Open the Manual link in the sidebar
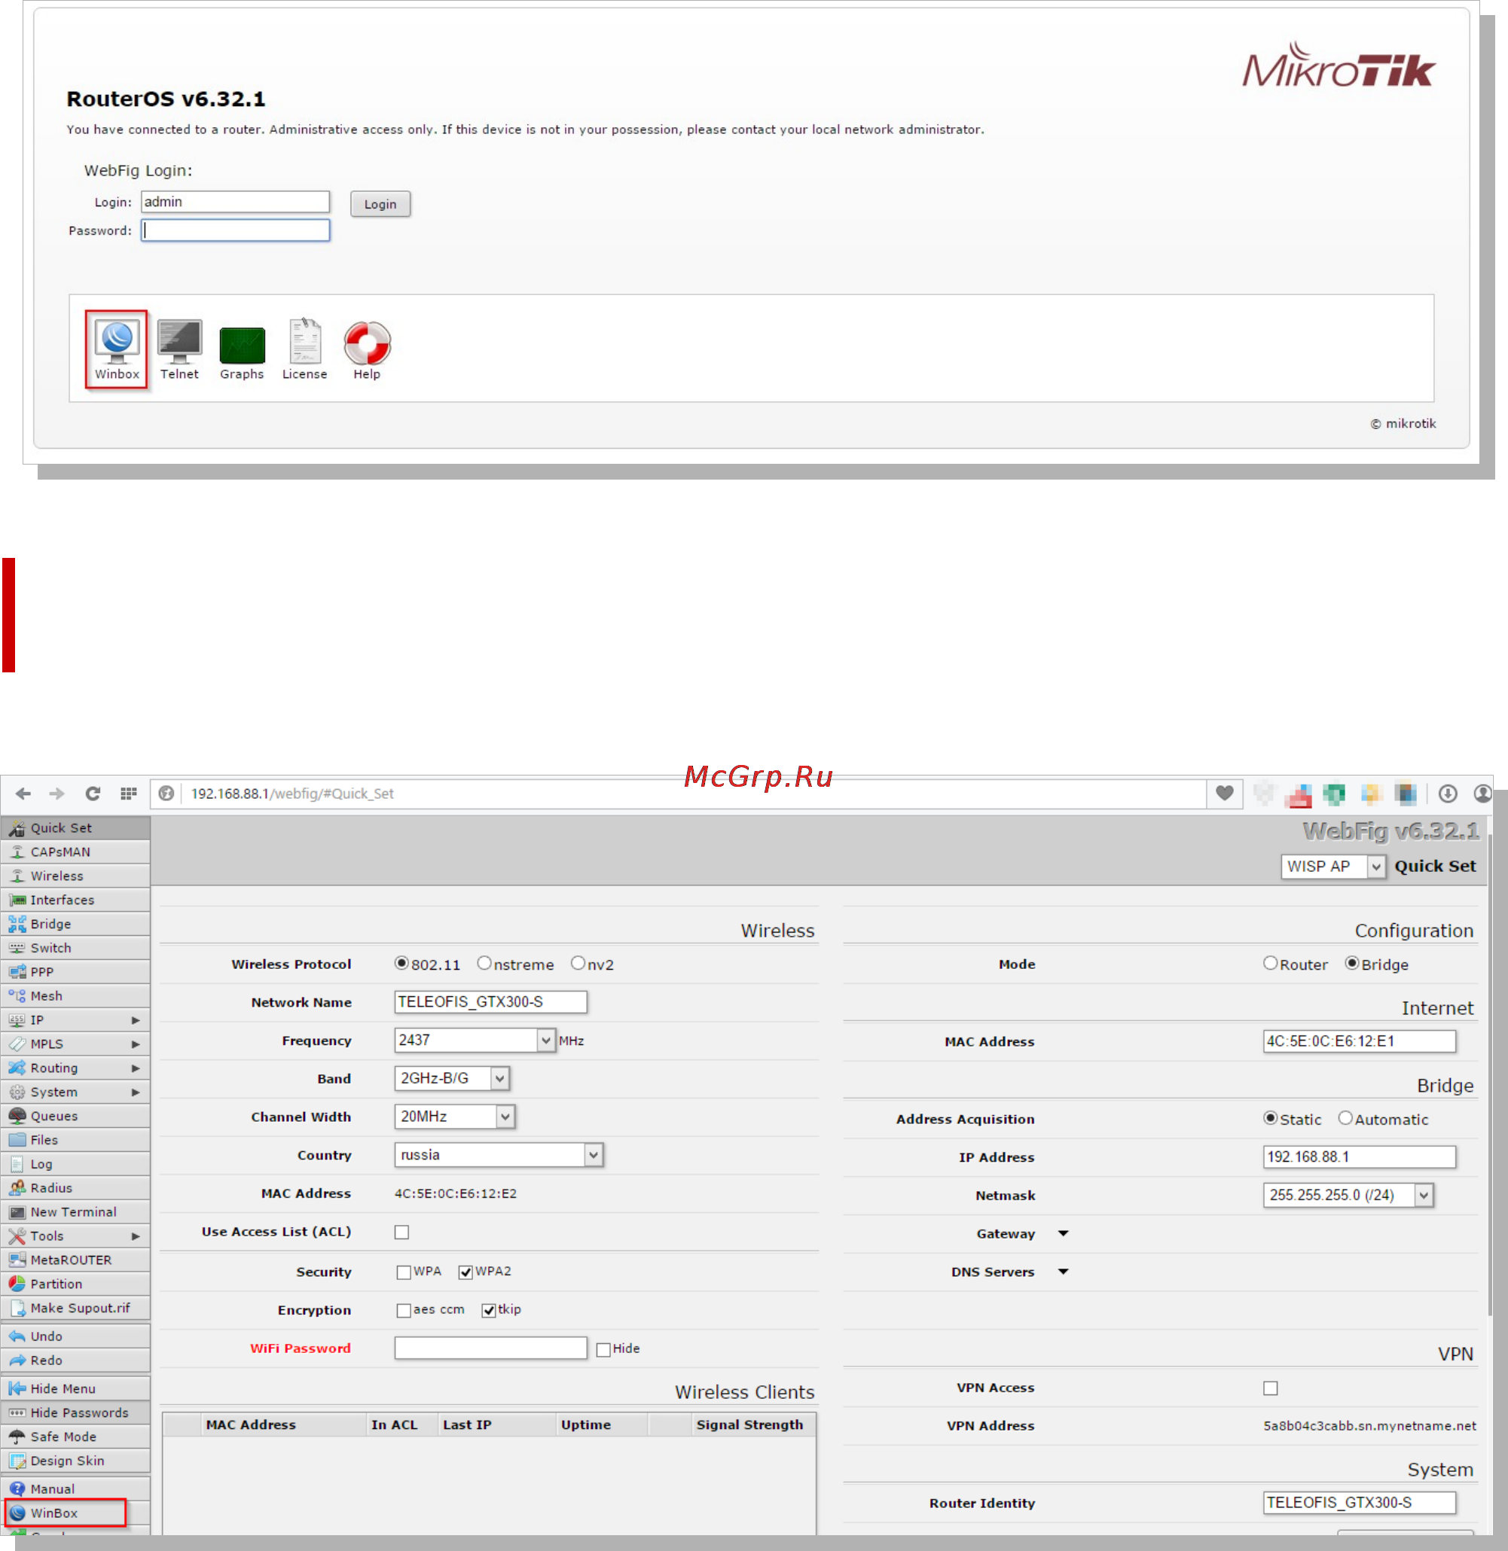The image size is (1508, 1551). tap(75, 1489)
